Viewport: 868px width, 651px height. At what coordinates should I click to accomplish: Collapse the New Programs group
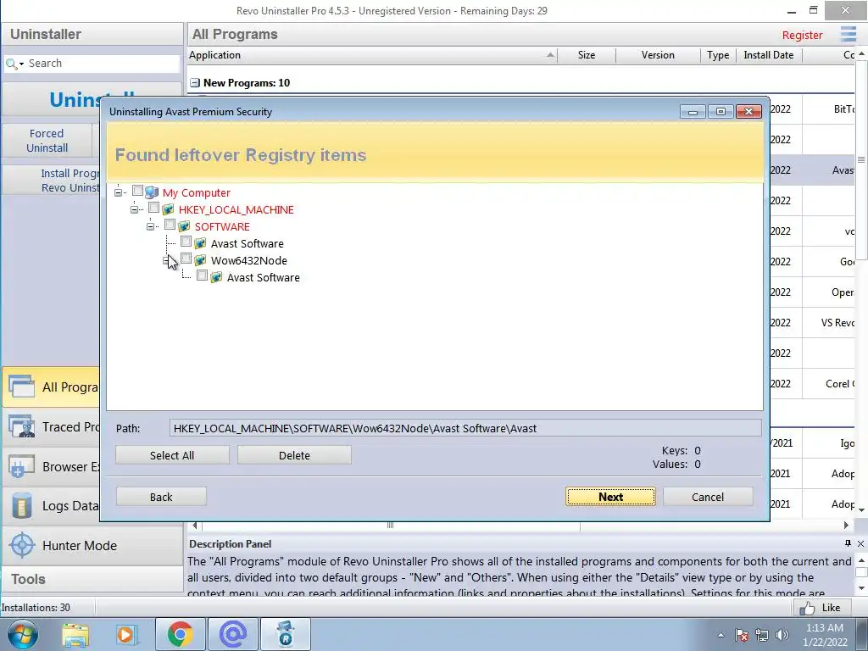tap(195, 83)
